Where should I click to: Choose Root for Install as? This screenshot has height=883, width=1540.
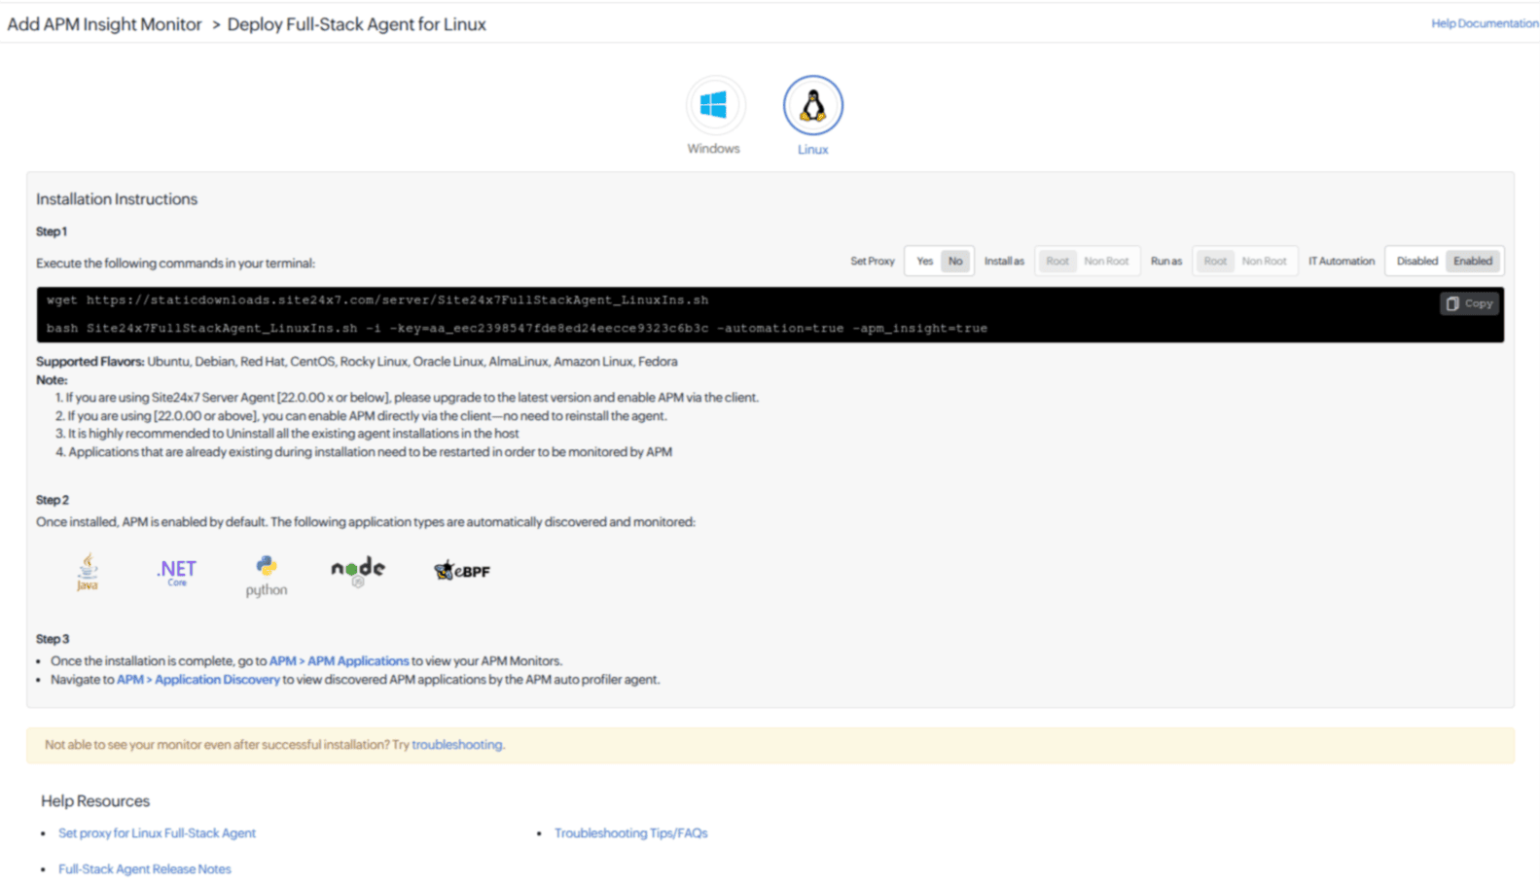click(1057, 261)
